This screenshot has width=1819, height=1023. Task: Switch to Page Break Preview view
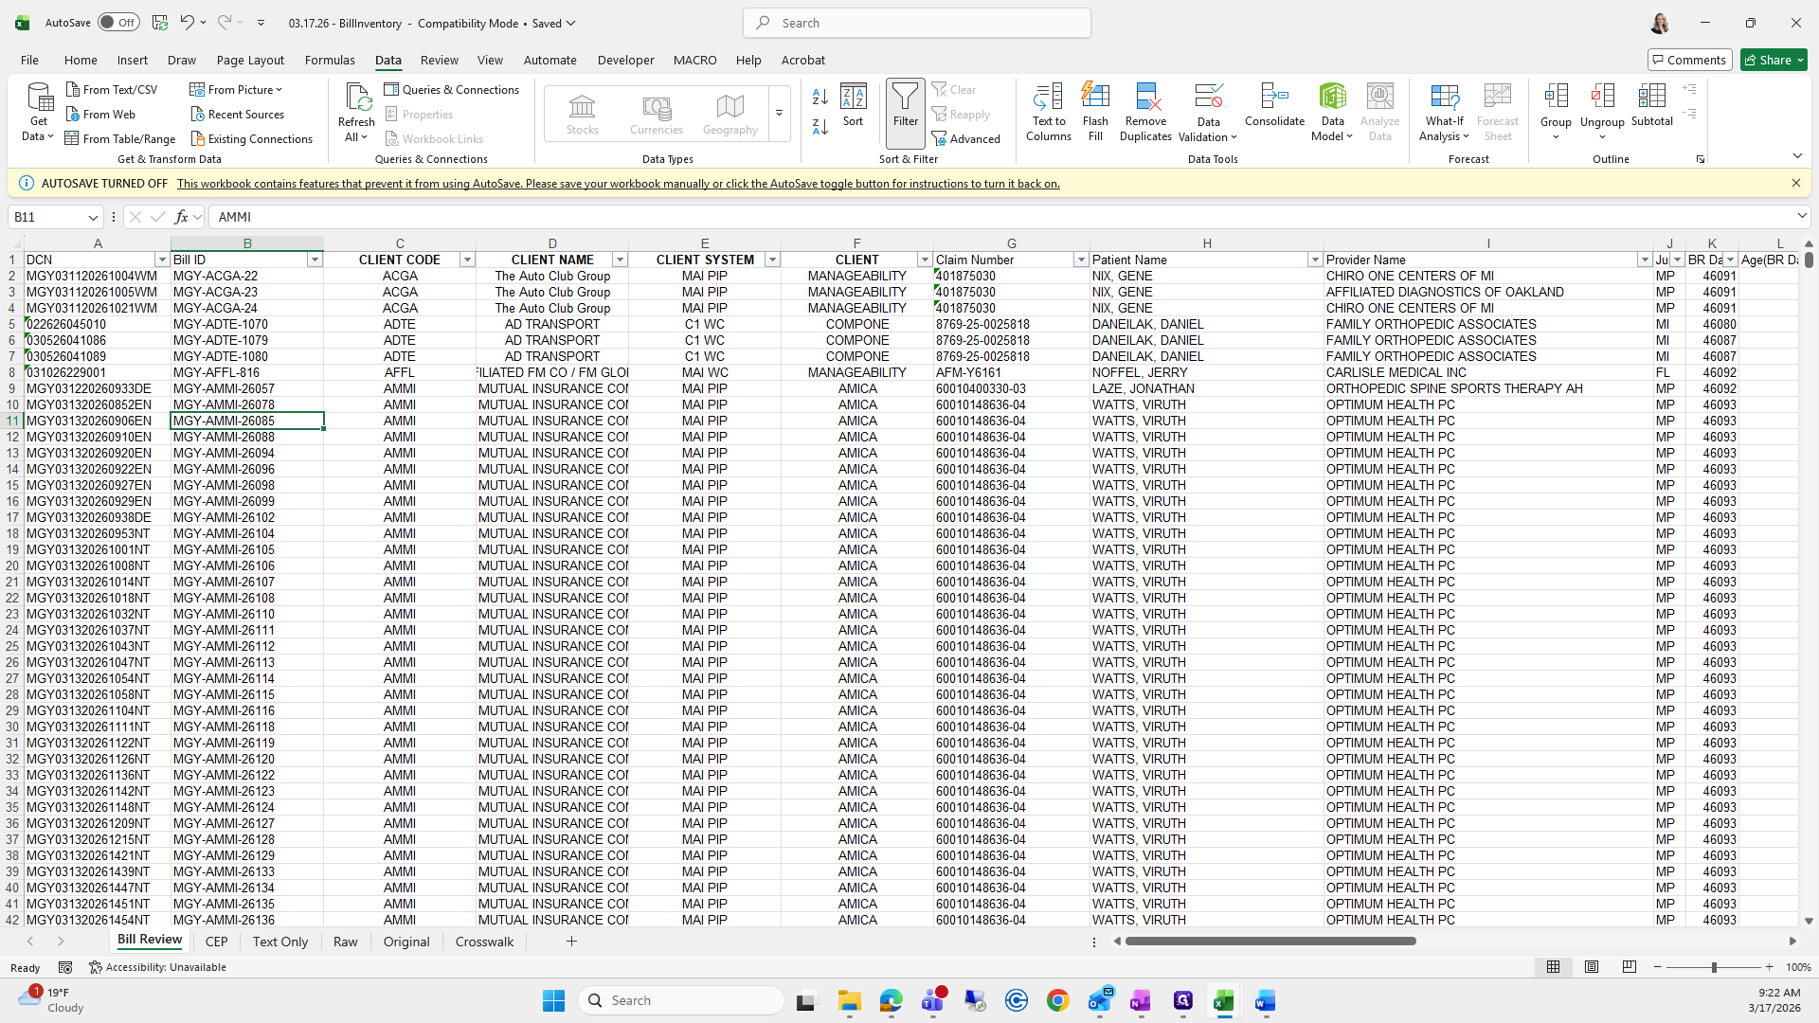[x=1630, y=967]
